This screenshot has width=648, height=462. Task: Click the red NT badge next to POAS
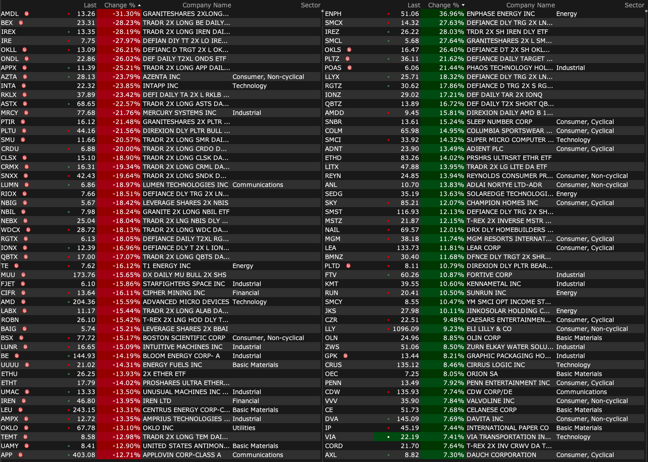pyautogui.click(x=350, y=68)
